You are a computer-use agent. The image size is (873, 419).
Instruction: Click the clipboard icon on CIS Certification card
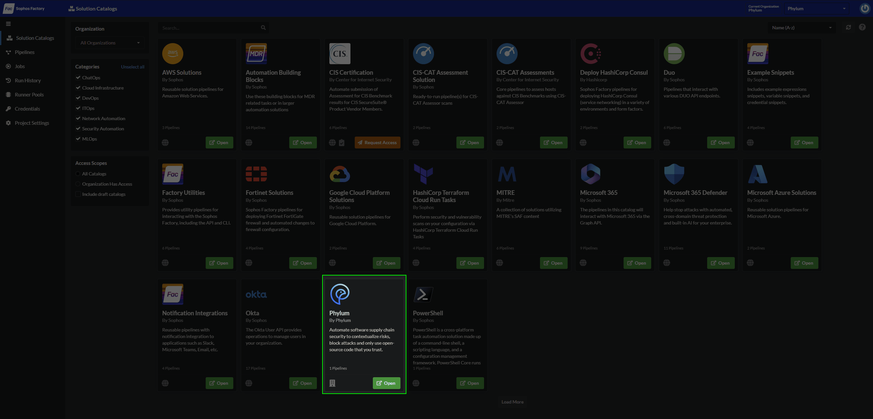click(x=342, y=143)
